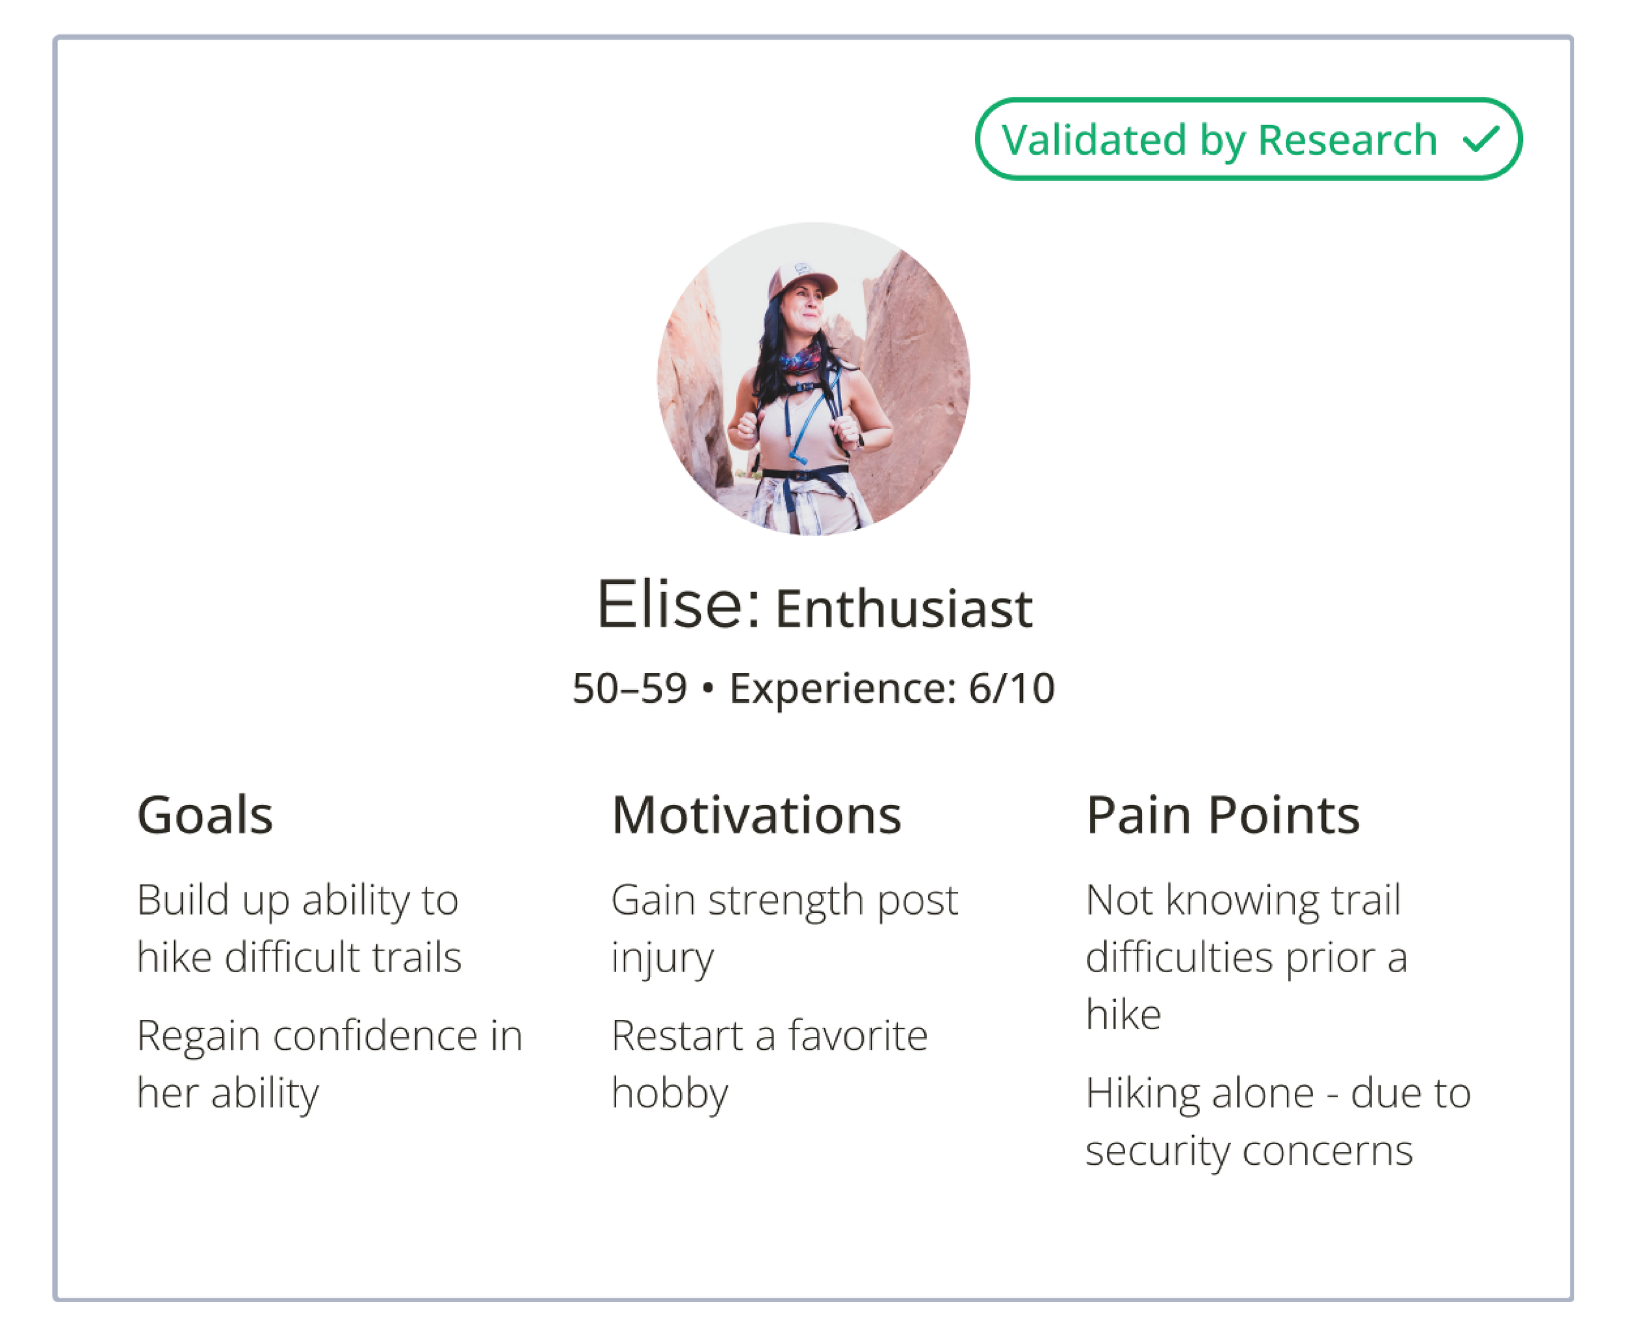Select the Goals heading

click(x=205, y=815)
